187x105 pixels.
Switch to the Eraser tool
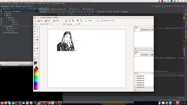[37, 43]
